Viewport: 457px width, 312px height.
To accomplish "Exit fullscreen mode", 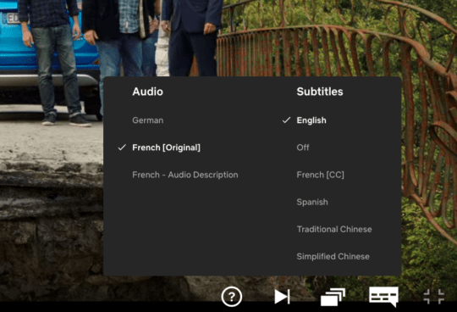I will (434, 297).
